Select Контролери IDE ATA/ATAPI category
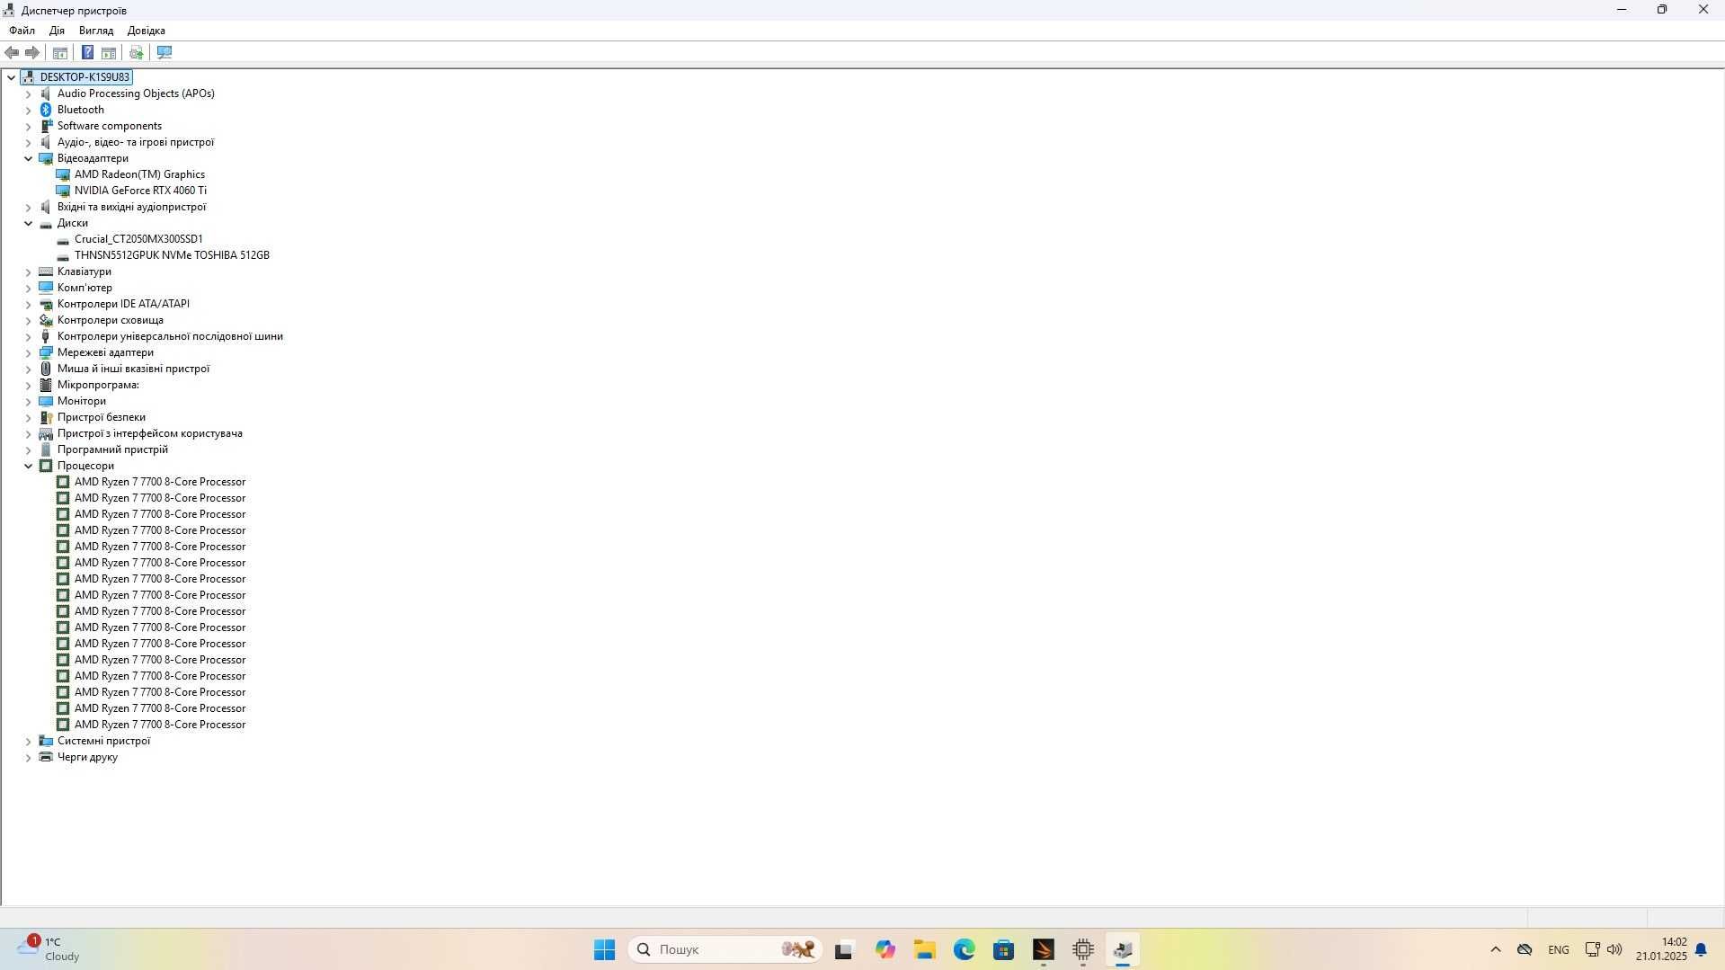 pos(123,304)
